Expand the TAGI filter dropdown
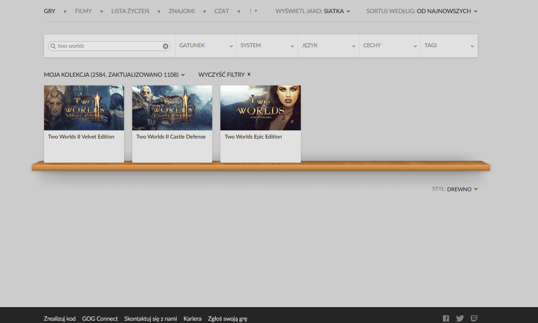 449,45
